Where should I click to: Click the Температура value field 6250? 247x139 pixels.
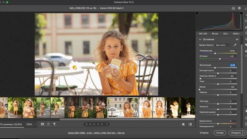[232, 51]
